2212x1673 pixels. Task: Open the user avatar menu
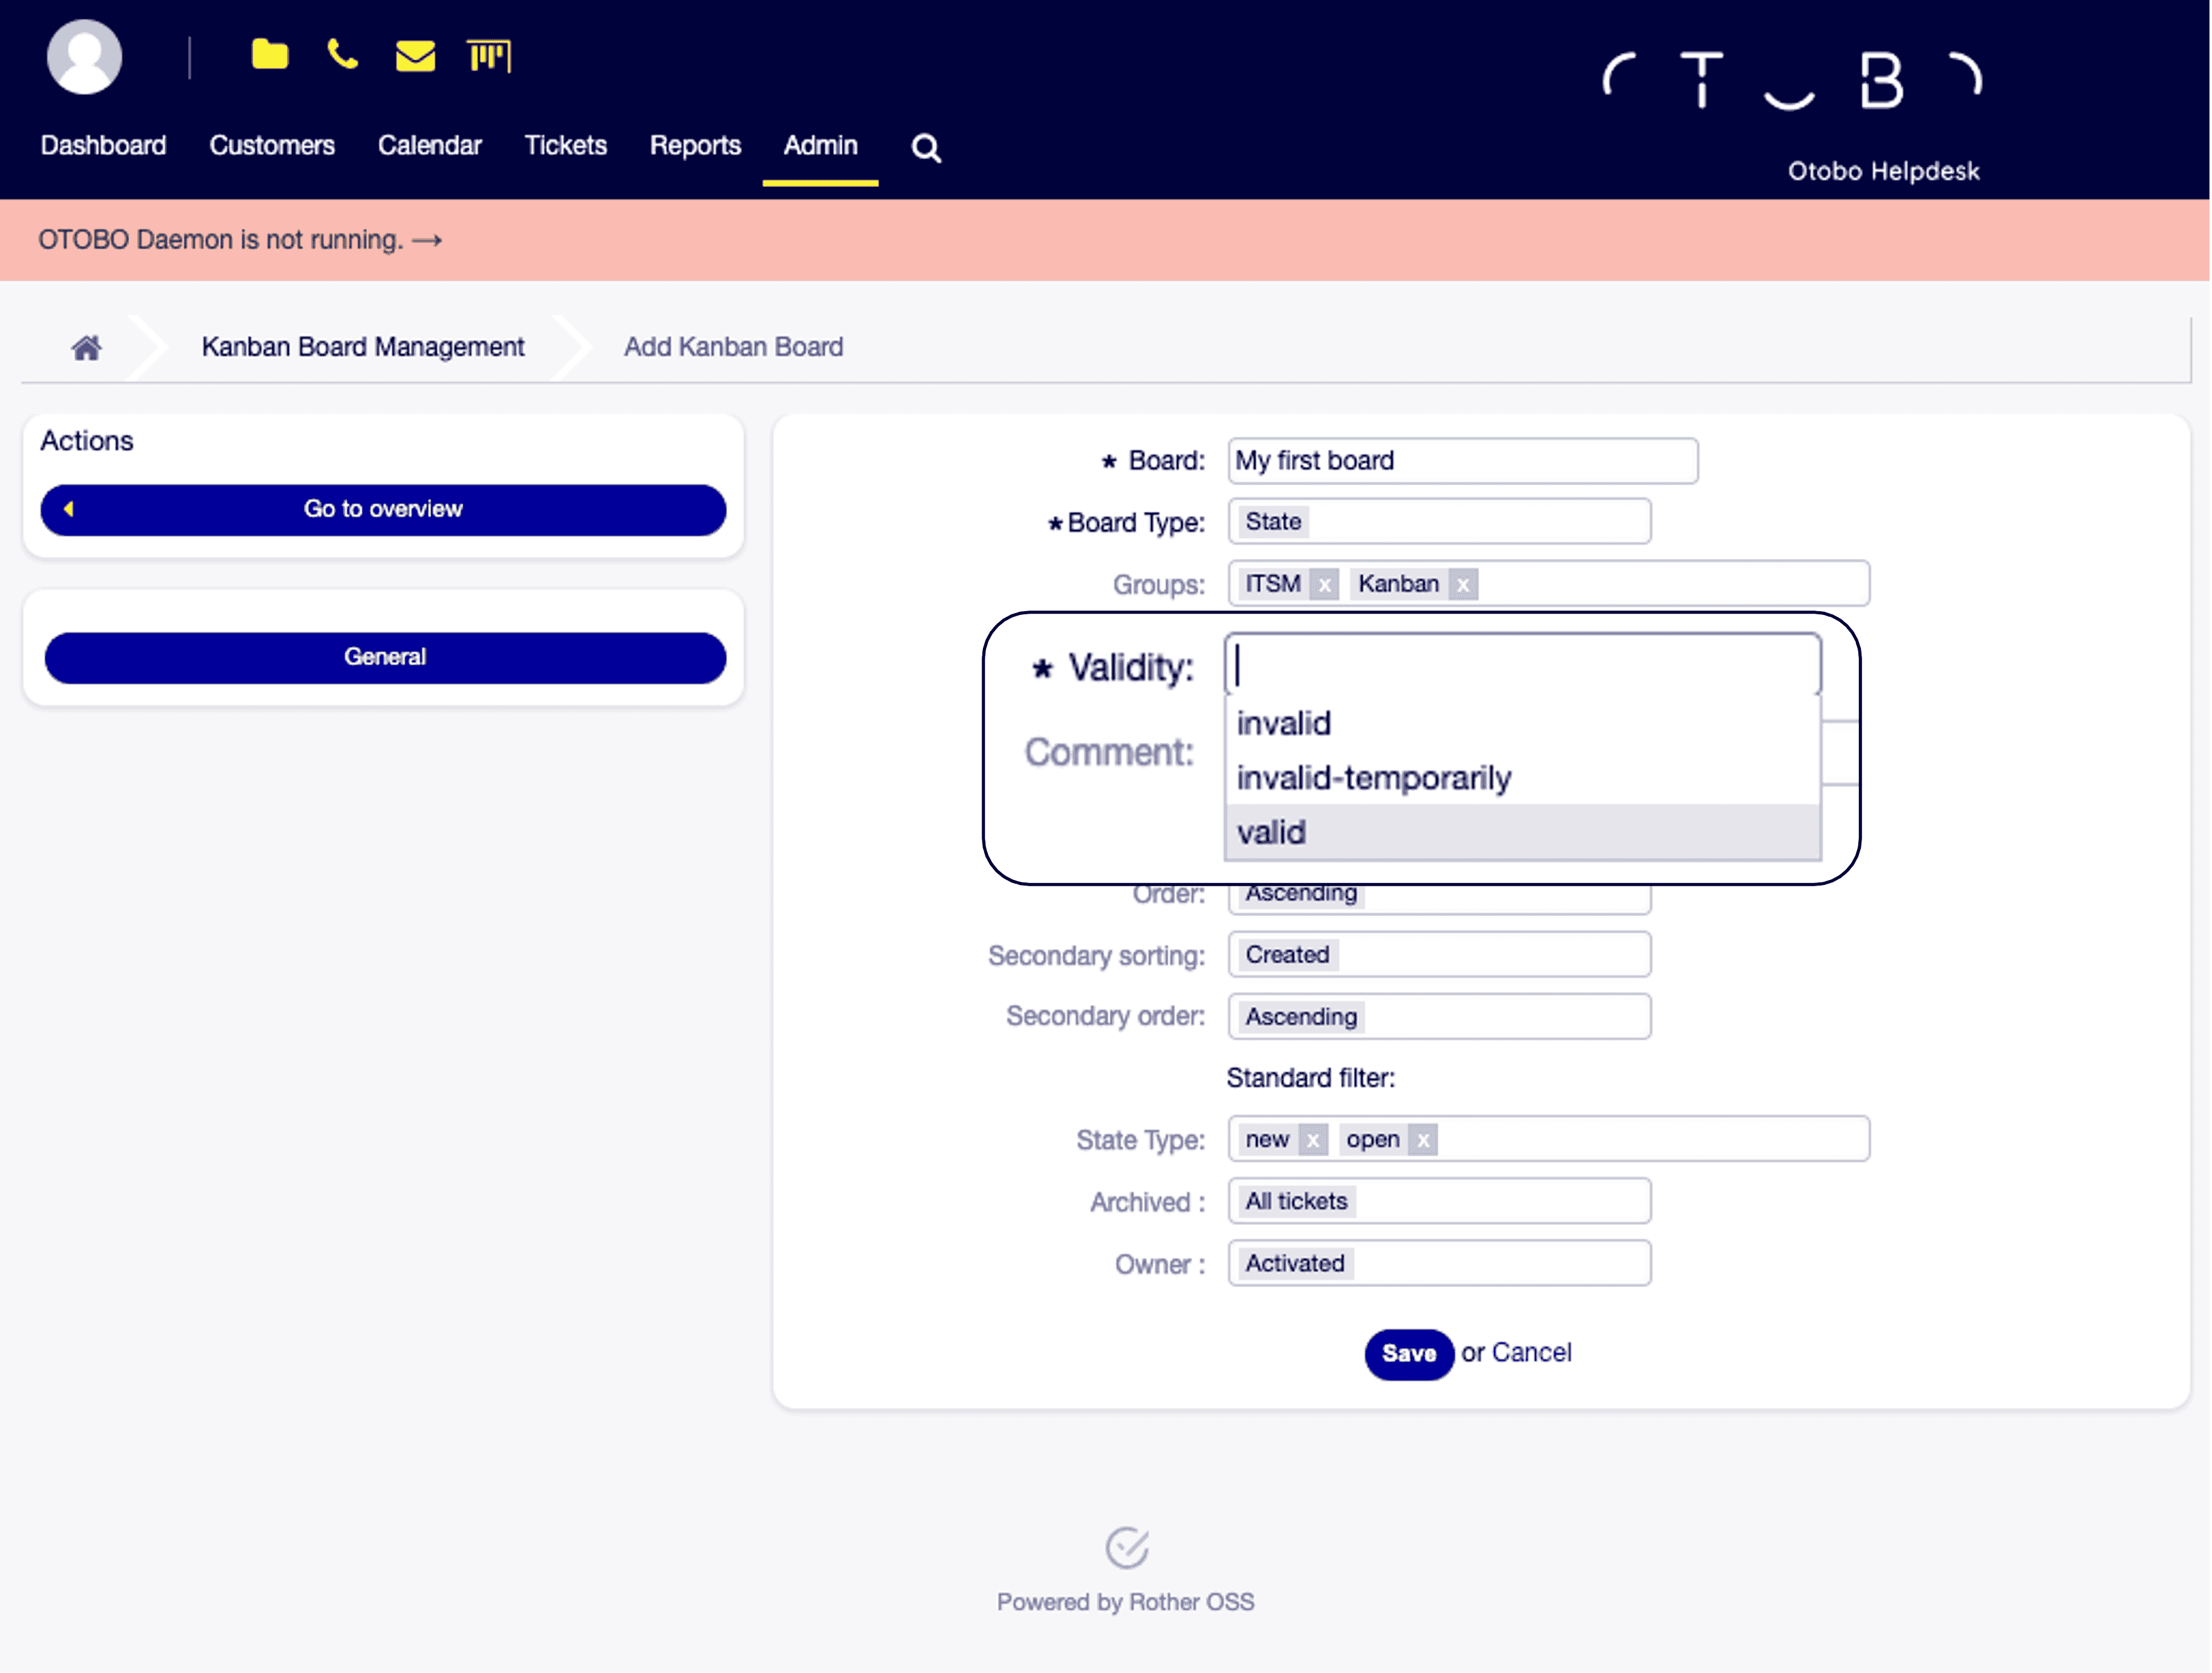pos(84,56)
